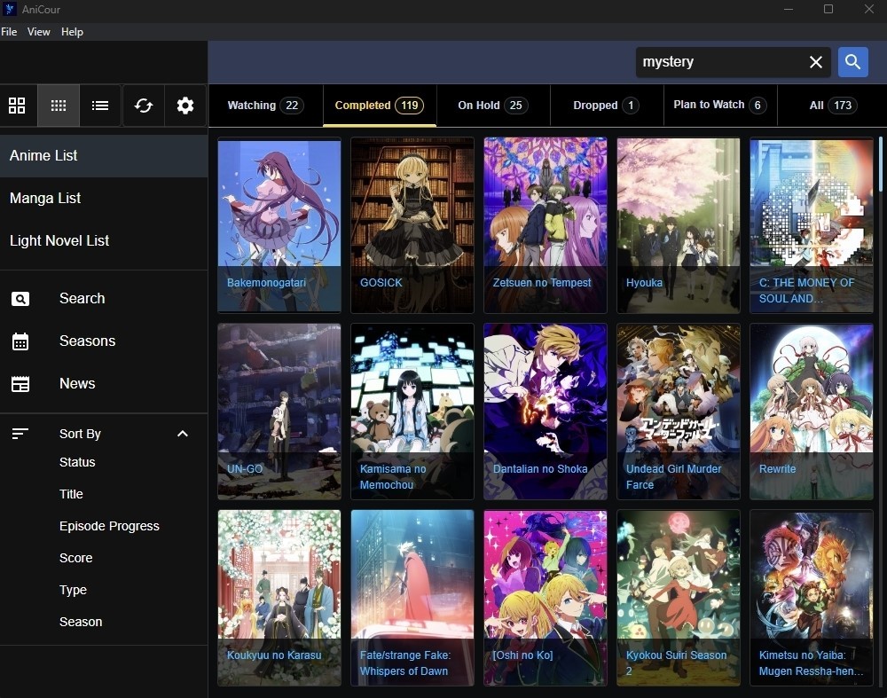Viewport: 887px width, 698px height.
Task: Open the Help menu
Action: 72,32
